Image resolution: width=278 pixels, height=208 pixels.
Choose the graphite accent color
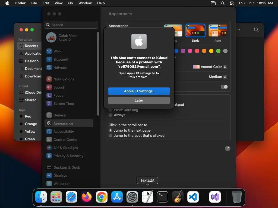click(x=225, y=51)
